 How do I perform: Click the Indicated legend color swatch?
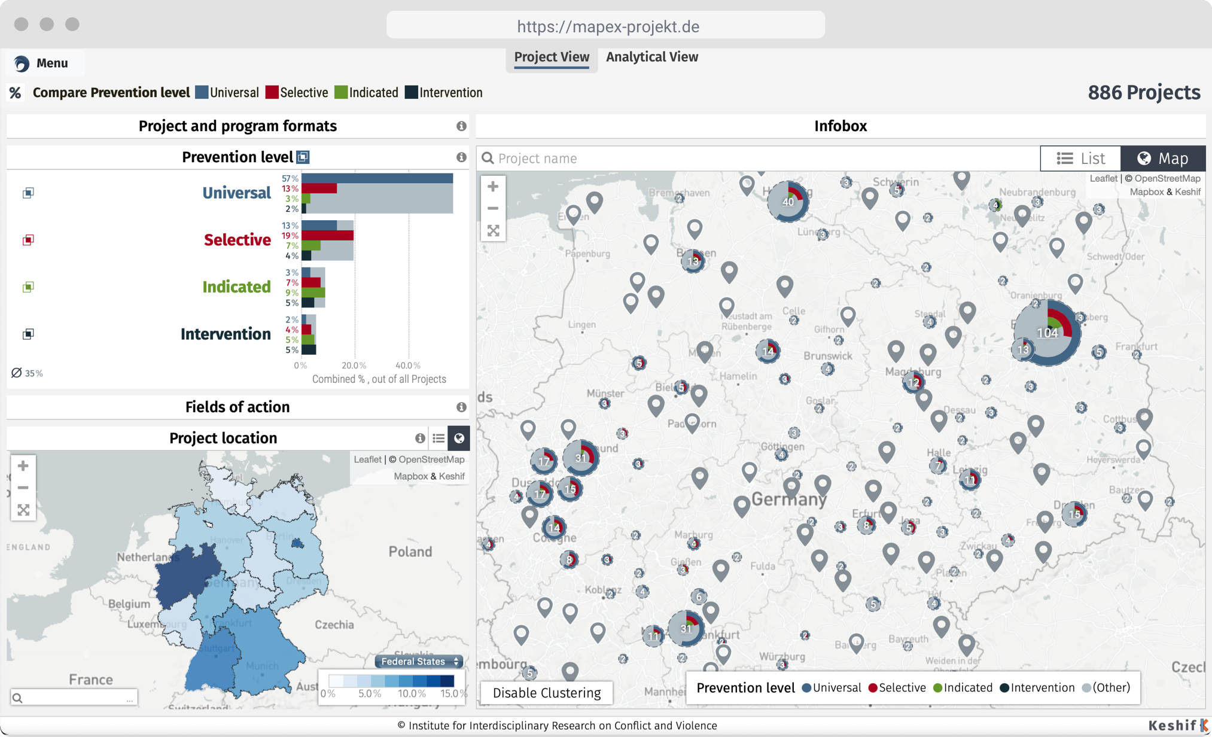pos(341,92)
